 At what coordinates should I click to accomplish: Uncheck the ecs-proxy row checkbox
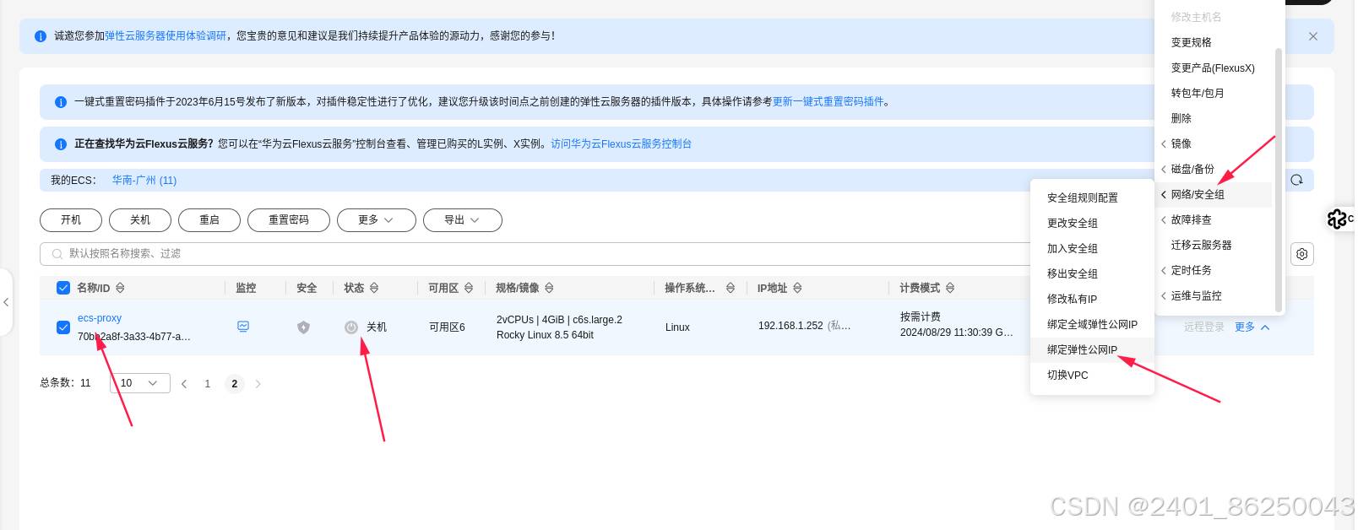(x=63, y=327)
